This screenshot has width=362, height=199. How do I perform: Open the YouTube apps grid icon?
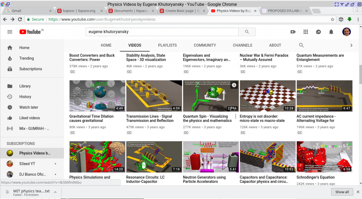coord(306,32)
